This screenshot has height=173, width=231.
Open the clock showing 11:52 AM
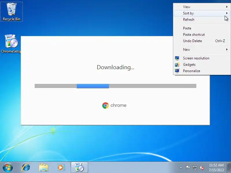coord(216,168)
